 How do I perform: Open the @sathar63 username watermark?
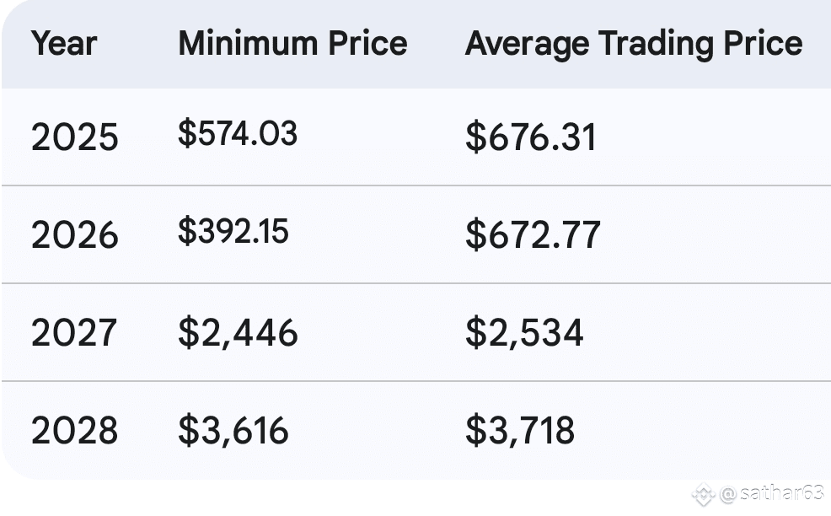coord(771,493)
